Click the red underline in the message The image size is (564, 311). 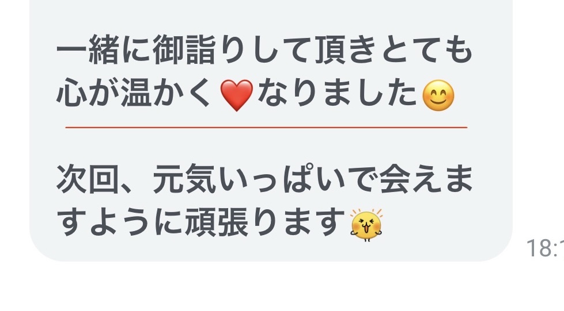[x=266, y=127]
